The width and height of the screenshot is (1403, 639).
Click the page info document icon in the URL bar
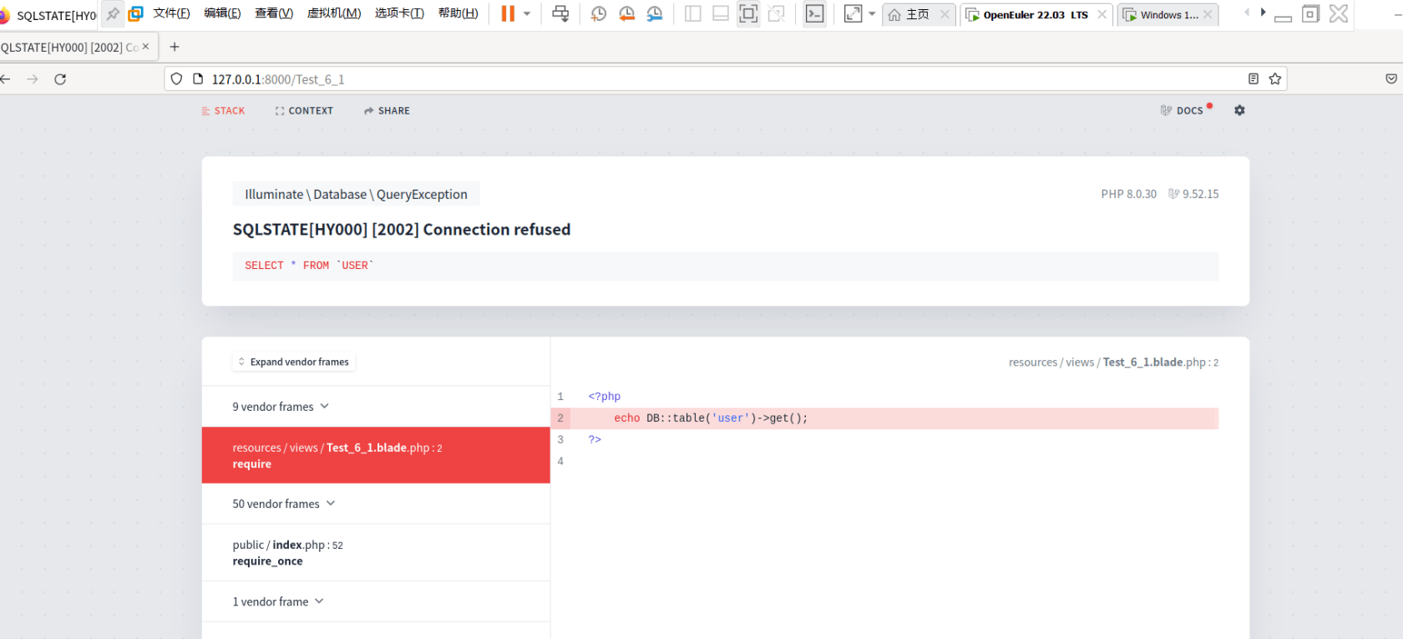(x=198, y=79)
